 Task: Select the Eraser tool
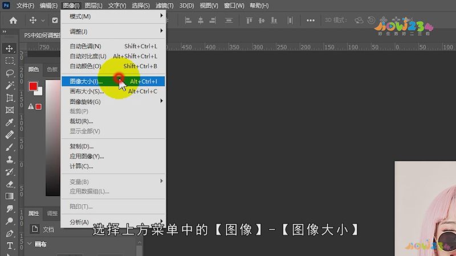[9, 184]
